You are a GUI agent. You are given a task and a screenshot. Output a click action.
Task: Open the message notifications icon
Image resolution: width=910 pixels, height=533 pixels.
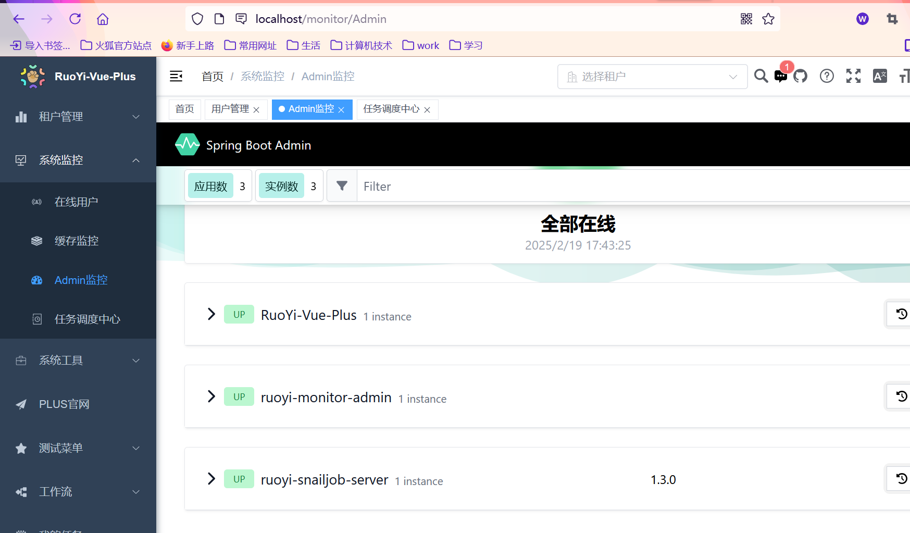click(x=781, y=76)
